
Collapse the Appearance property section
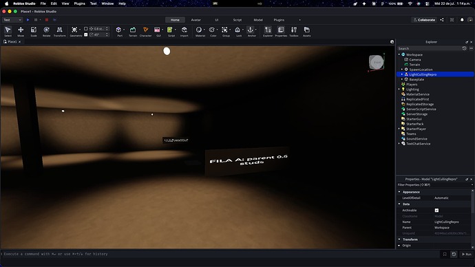pyautogui.click(x=399, y=192)
